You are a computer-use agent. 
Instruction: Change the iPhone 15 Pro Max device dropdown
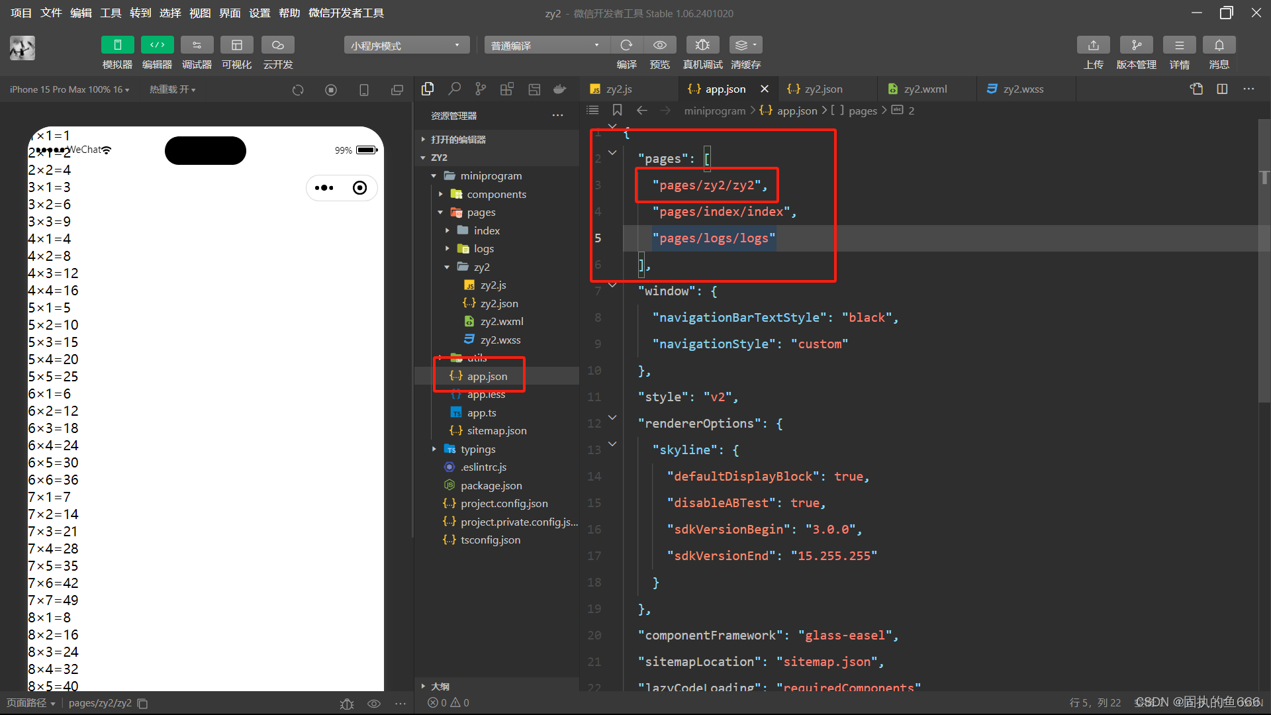click(70, 89)
